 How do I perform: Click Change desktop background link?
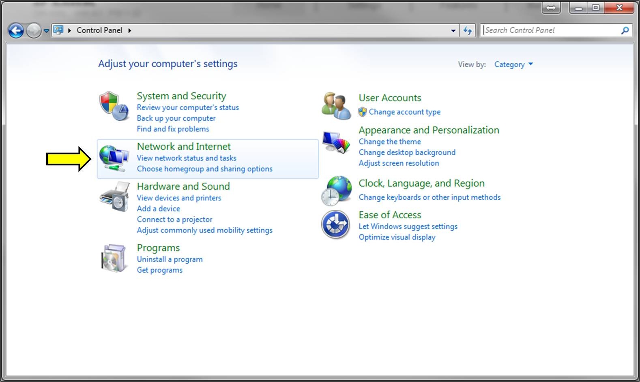pyautogui.click(x=407, y=153)
